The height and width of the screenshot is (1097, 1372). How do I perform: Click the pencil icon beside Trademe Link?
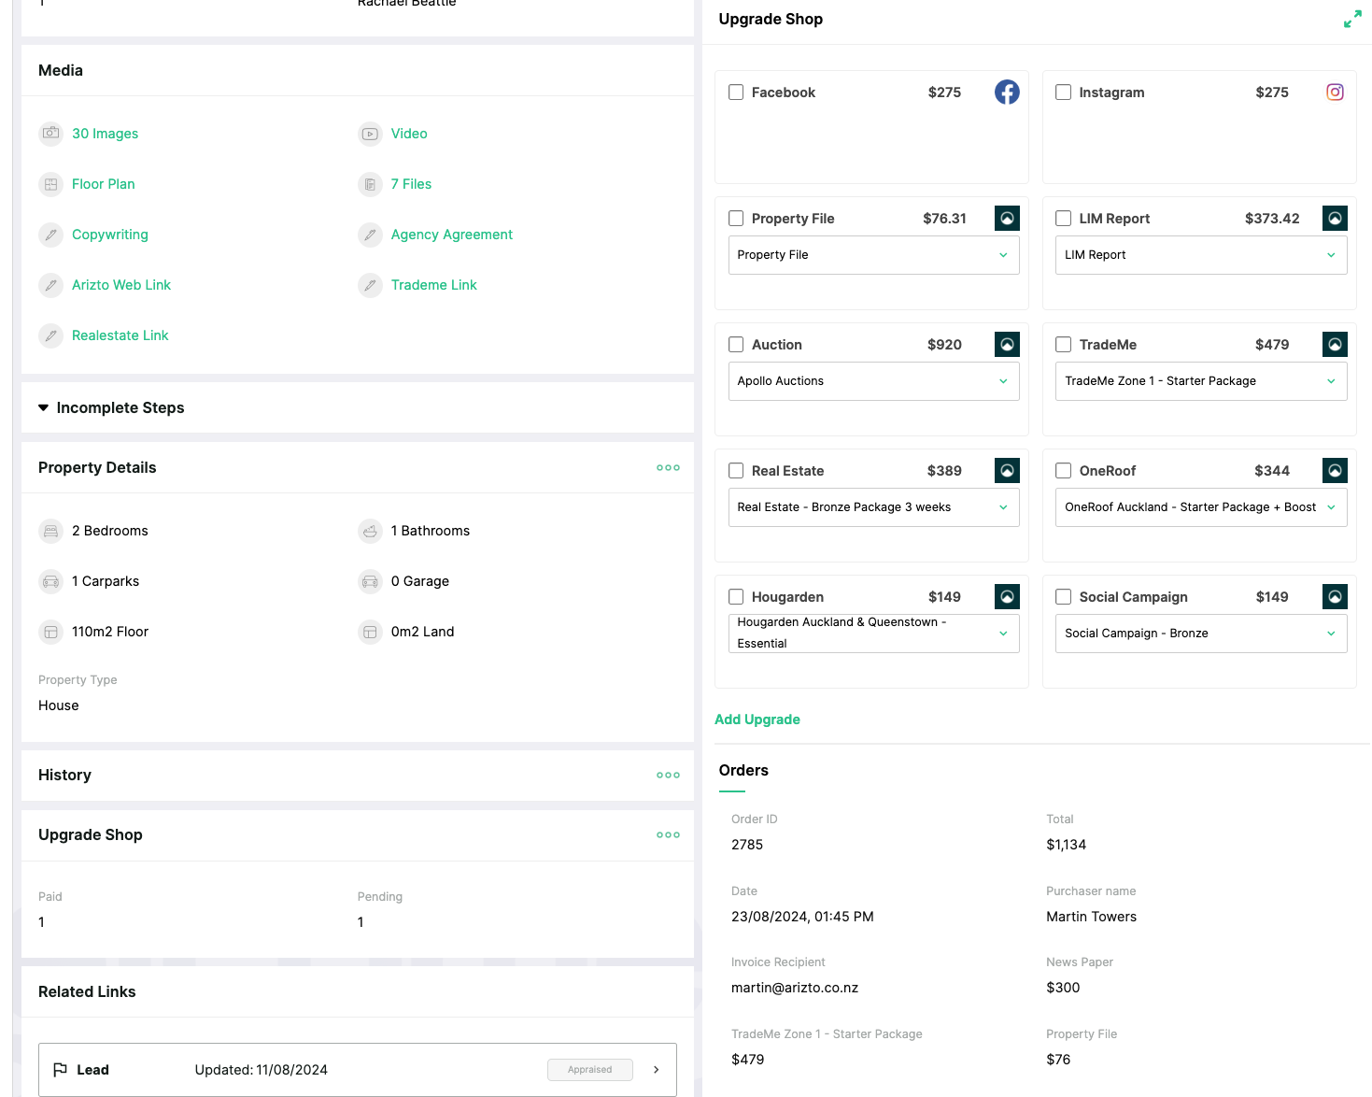tap(371, 285)
